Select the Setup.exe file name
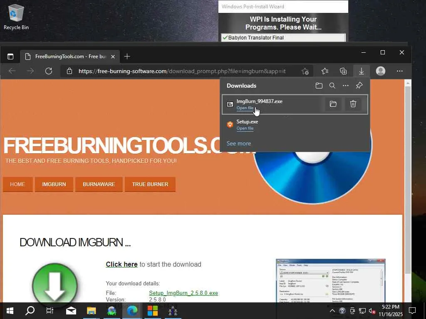Screen dimensions: 426x319 (247, 122)
